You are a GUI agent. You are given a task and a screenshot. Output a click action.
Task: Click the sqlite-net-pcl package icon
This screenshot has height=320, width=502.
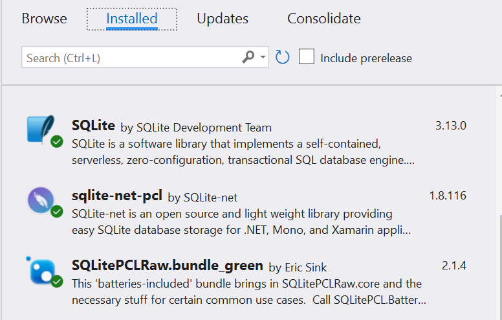click(41, 200)
